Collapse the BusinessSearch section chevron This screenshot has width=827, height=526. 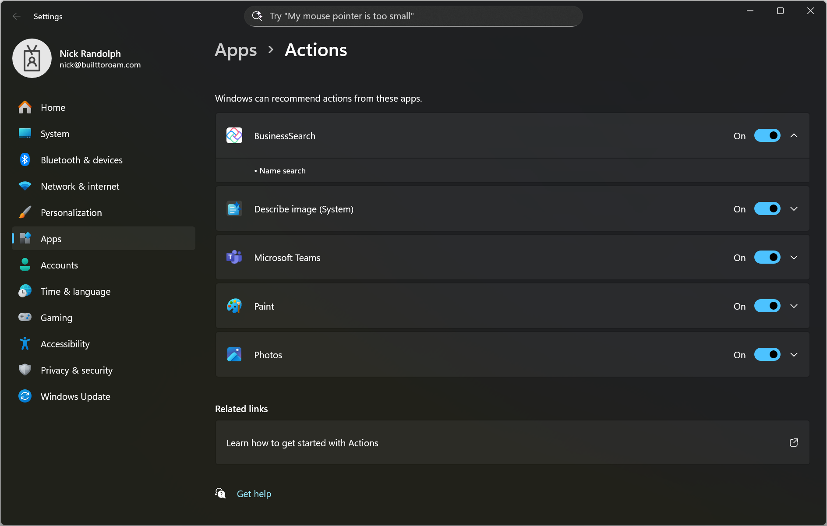click(794, 136)
